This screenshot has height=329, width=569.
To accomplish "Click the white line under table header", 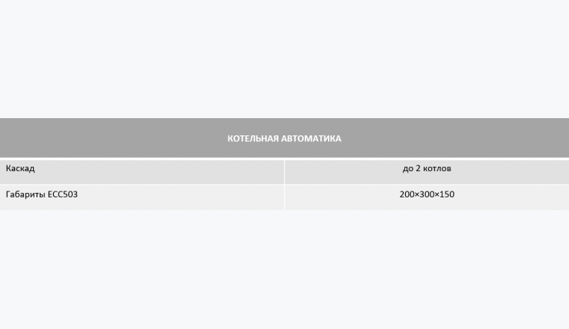I will click(x=284, y=159).
